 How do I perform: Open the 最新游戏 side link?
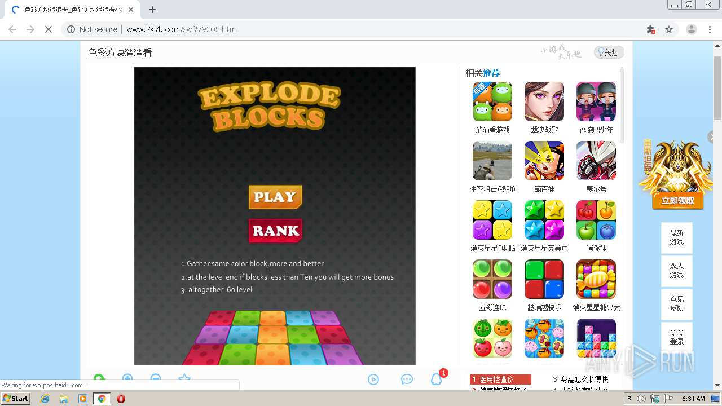(x=676, y=237)
